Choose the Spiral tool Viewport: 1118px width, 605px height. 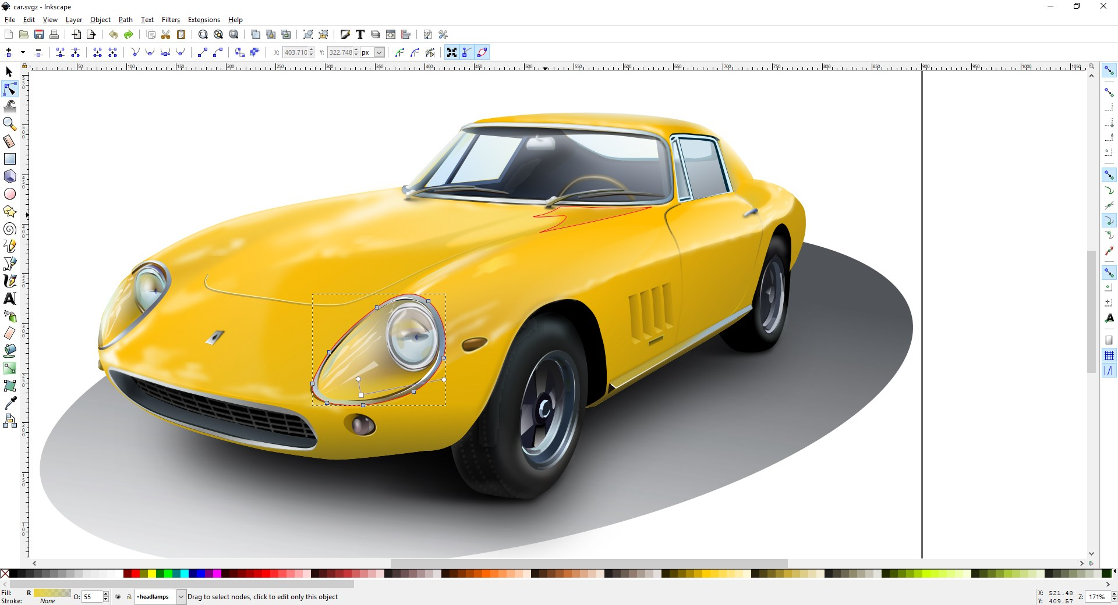(x=9, y=229)
